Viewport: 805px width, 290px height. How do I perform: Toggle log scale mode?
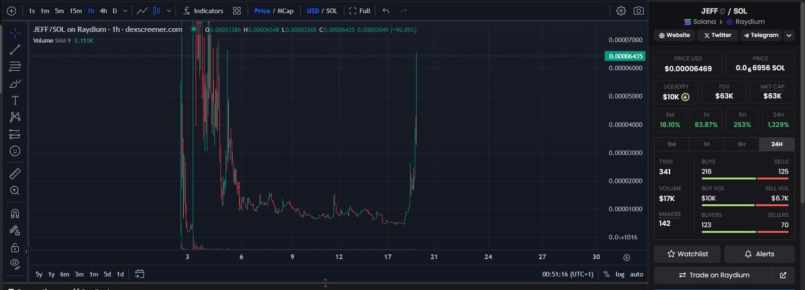620,274
